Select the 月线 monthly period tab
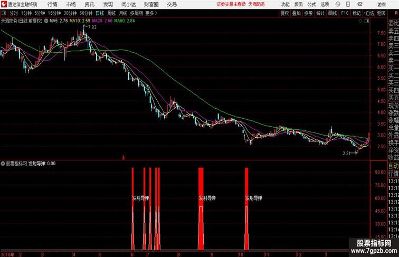The height and width of the screenshot is (257, 399). 123,13
